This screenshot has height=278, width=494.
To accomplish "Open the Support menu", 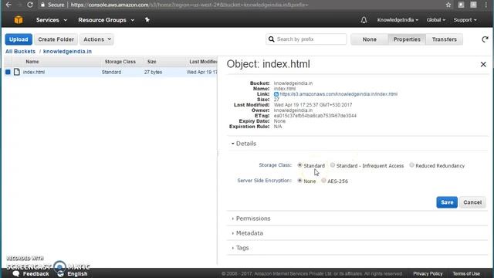I will [465, 20].
